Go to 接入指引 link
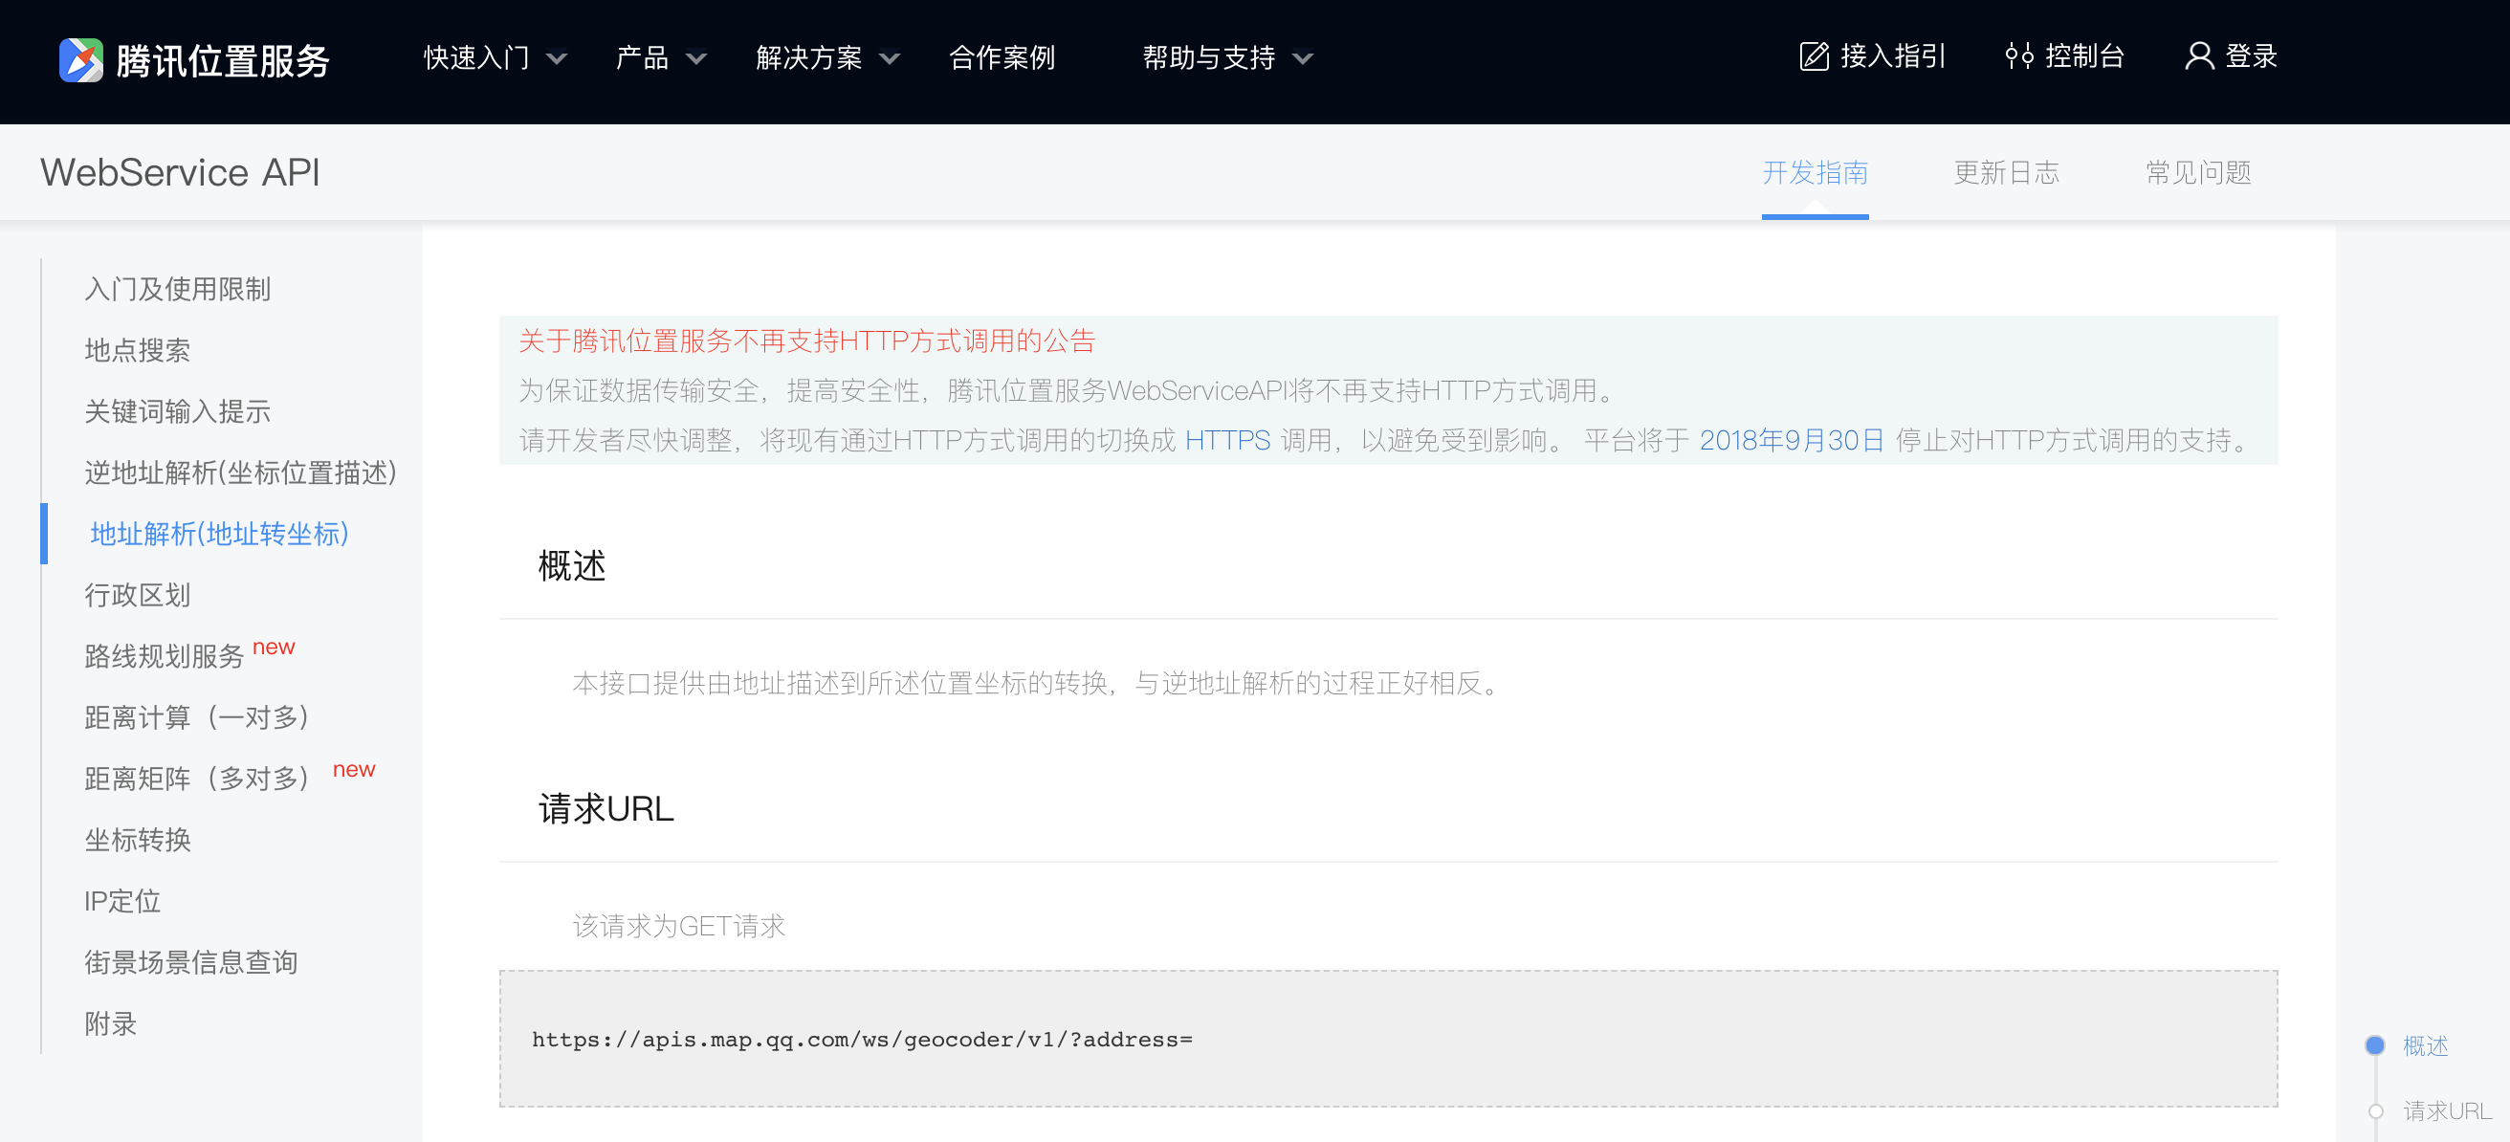 click(x=1892, y=56)
